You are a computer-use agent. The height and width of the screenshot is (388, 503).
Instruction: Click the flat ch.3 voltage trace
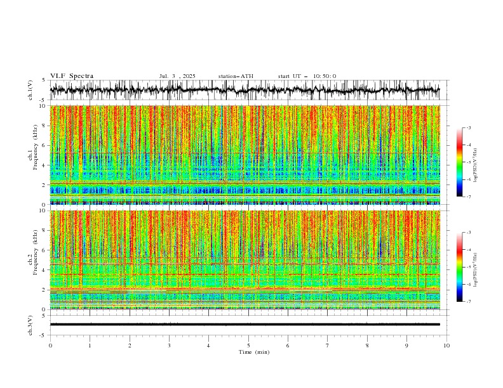[x=245, y=325]
